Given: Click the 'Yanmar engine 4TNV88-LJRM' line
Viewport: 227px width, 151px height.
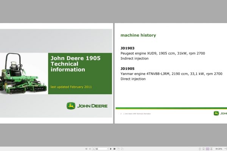Looking at the screenshot, I should tap(171, 74).
